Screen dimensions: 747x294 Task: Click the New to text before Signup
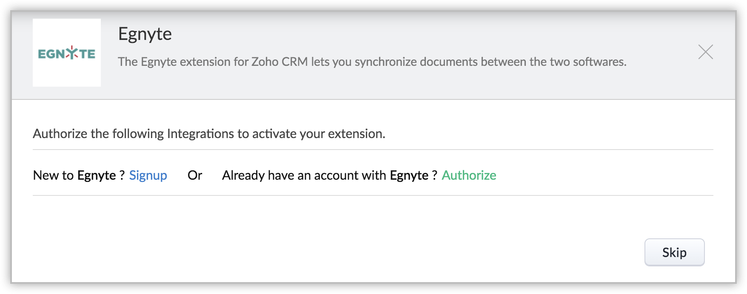click(x=53, y=175)
